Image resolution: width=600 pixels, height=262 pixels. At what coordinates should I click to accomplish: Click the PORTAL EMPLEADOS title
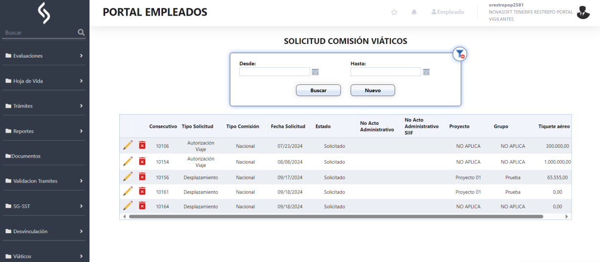pyautogui.click(x=155, y=12)
